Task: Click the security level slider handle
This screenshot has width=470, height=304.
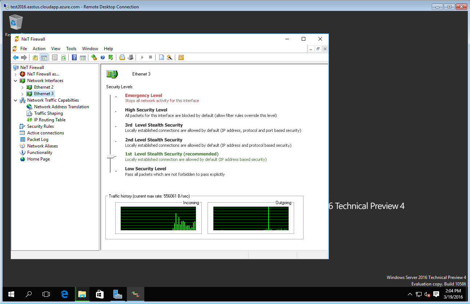Action: (x=111, y=157)
